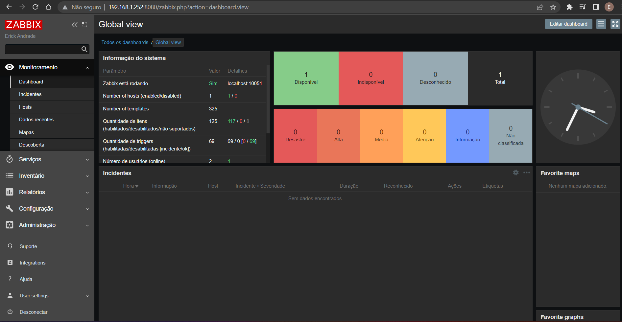622x322 pixels.
Task: Reload the page in browser
Action: [x=36, y=7]
